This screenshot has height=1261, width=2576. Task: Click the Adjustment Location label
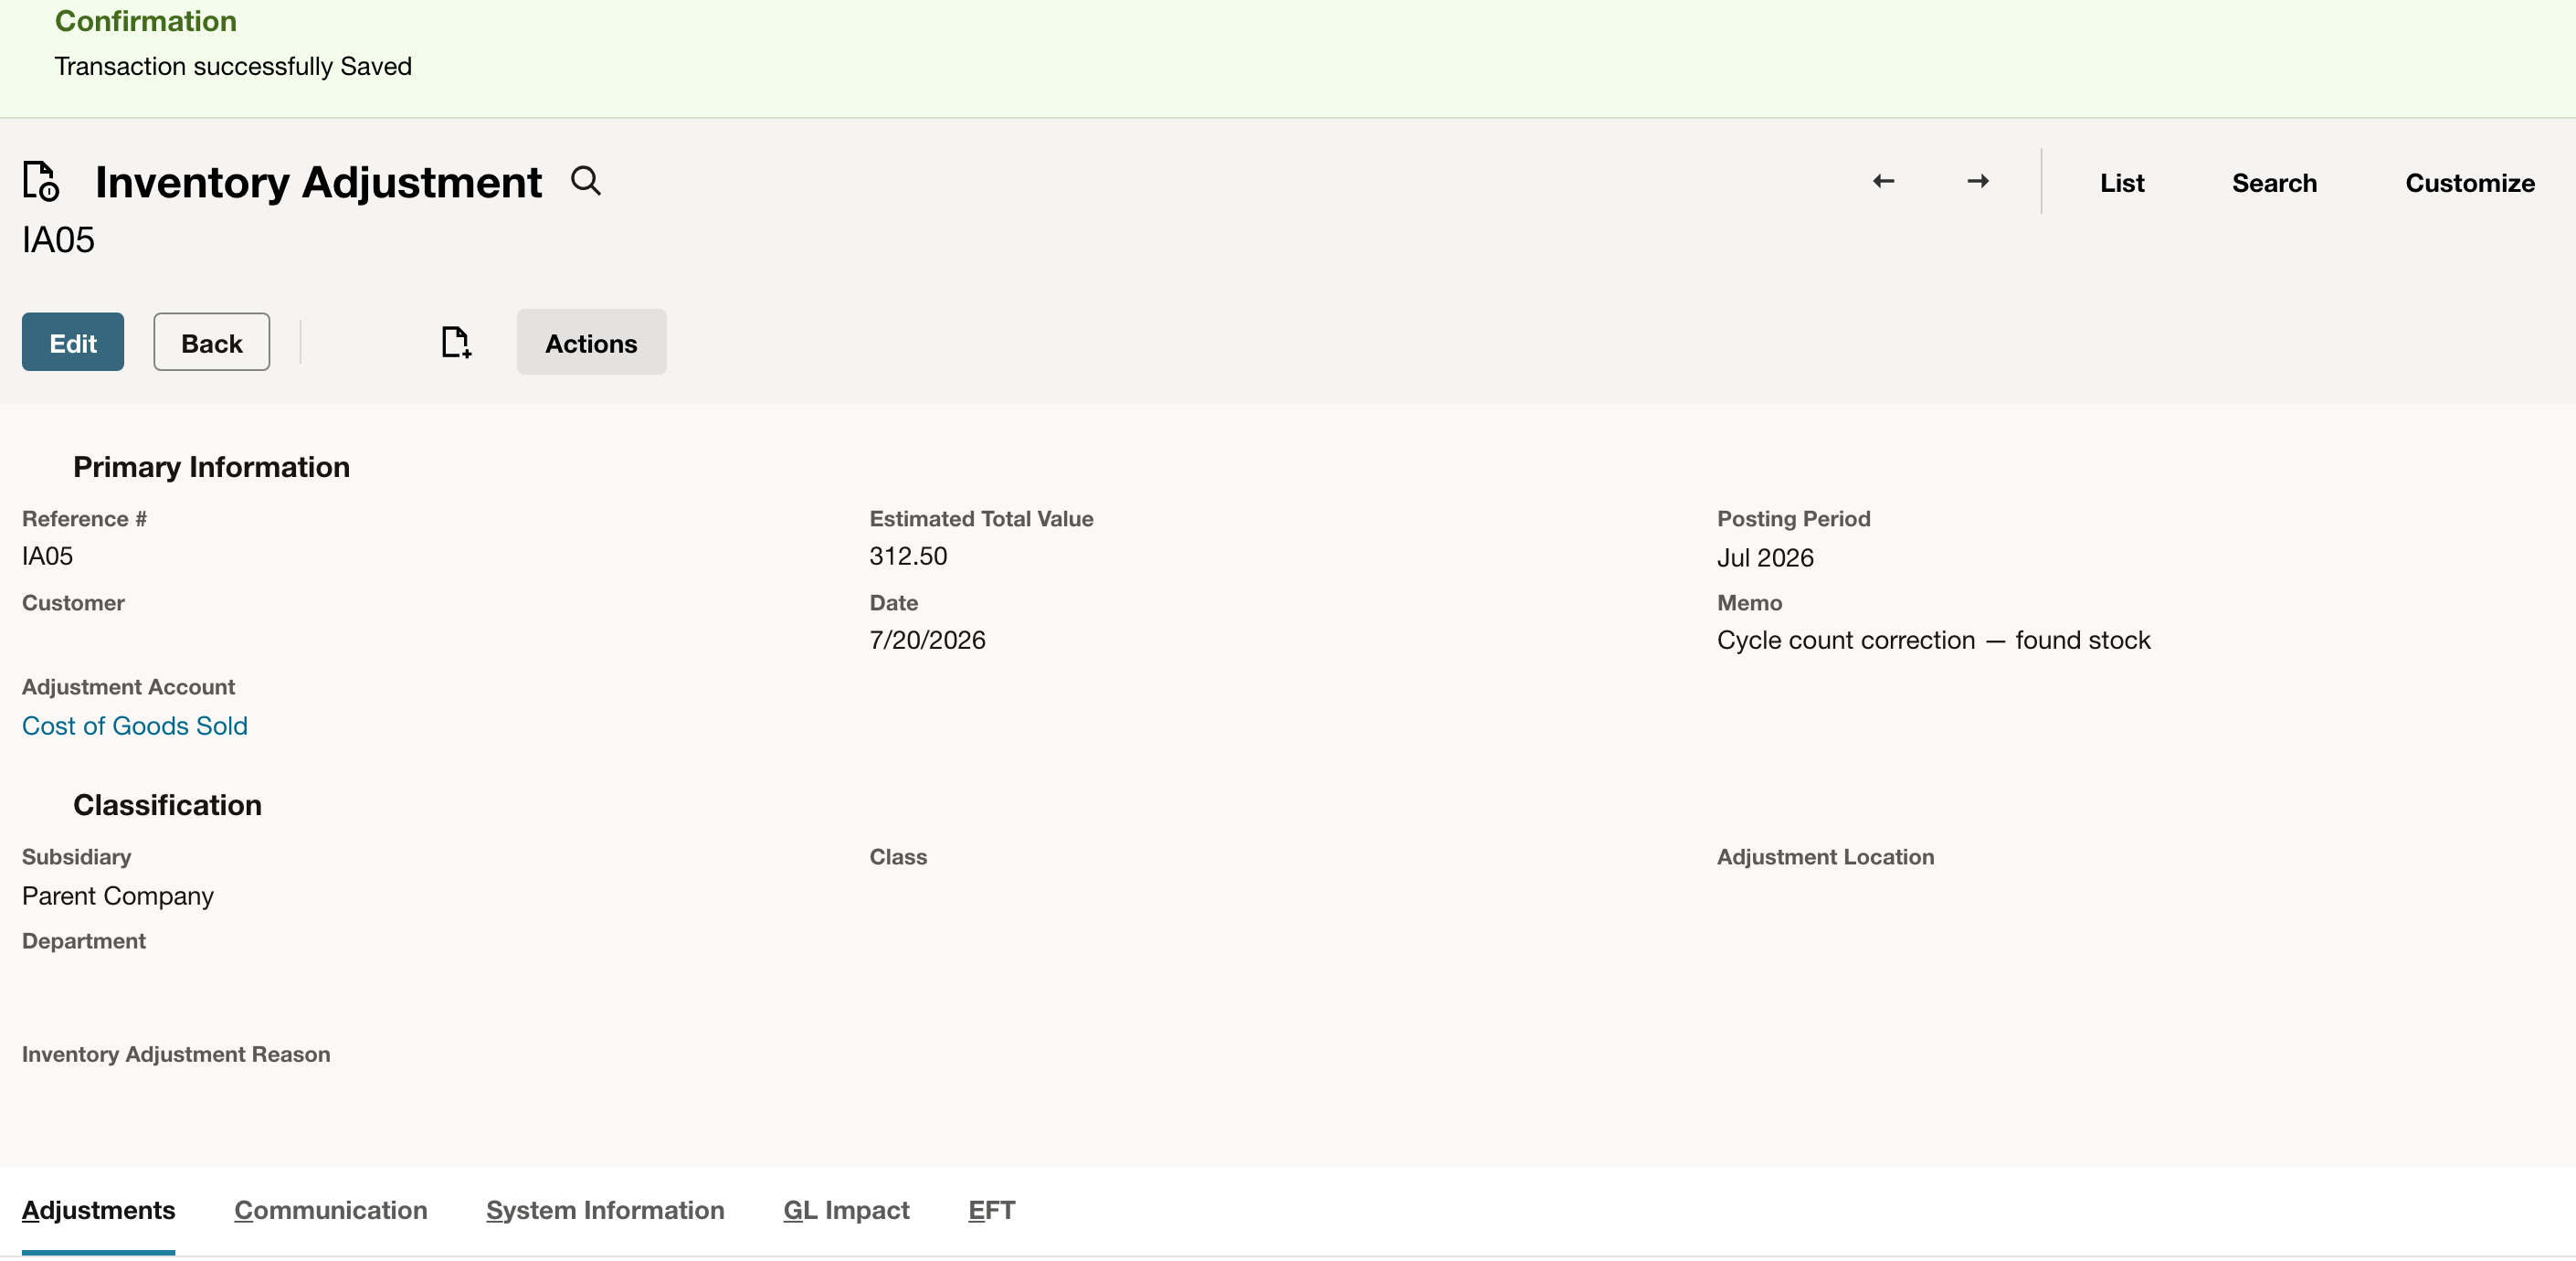1825,857
